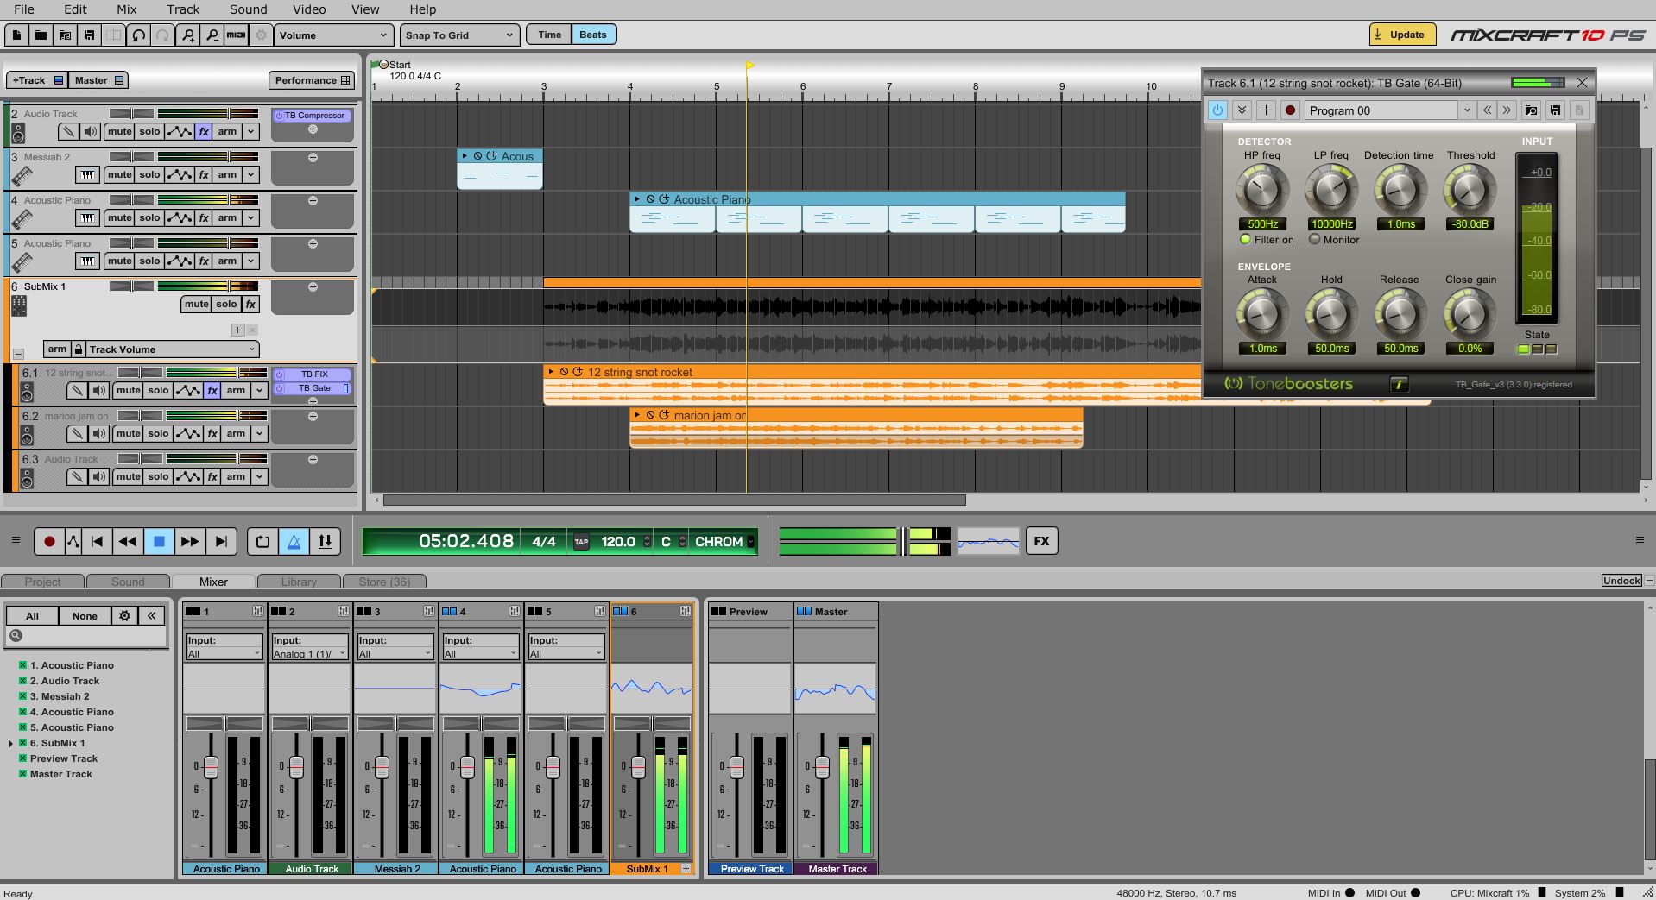Viewport: 1656px width, 900px height.
Task: Open the CHROM scale dropdown
Action: 724,542
